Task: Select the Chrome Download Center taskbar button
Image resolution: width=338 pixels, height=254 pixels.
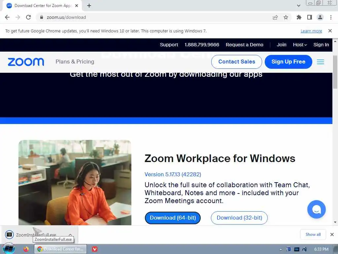Action: click(x=61, y=249)
